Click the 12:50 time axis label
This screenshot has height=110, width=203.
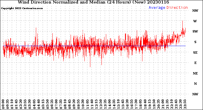click(101, 104)
